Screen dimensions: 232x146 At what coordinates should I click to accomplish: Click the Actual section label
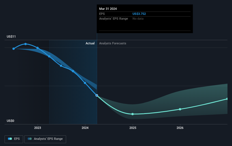pyautogui.click(x=90, y=43)
